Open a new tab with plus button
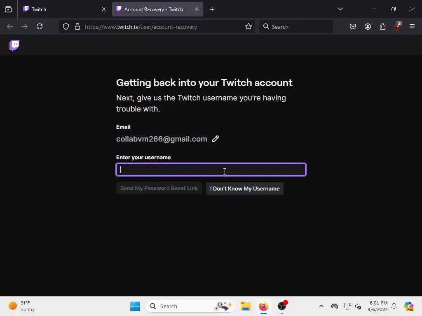Viewport: 422px width, 316px height. [212, 9]
